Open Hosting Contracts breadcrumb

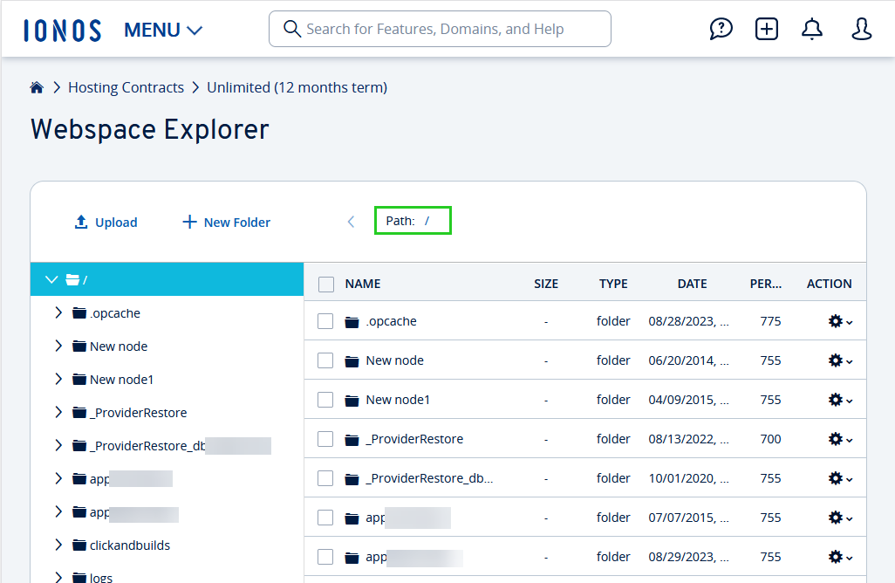pyautogui.click(x=126, y=86)
